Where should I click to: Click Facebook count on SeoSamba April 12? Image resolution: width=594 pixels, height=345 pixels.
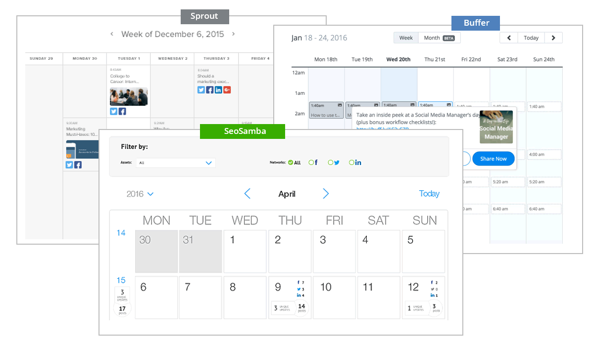434,283
